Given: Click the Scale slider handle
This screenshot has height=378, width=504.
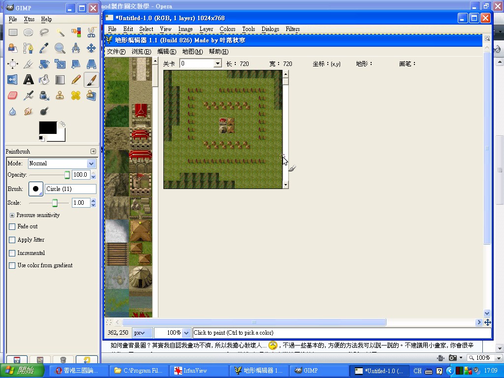Looking at the screenshot, I should click(55, 203).
